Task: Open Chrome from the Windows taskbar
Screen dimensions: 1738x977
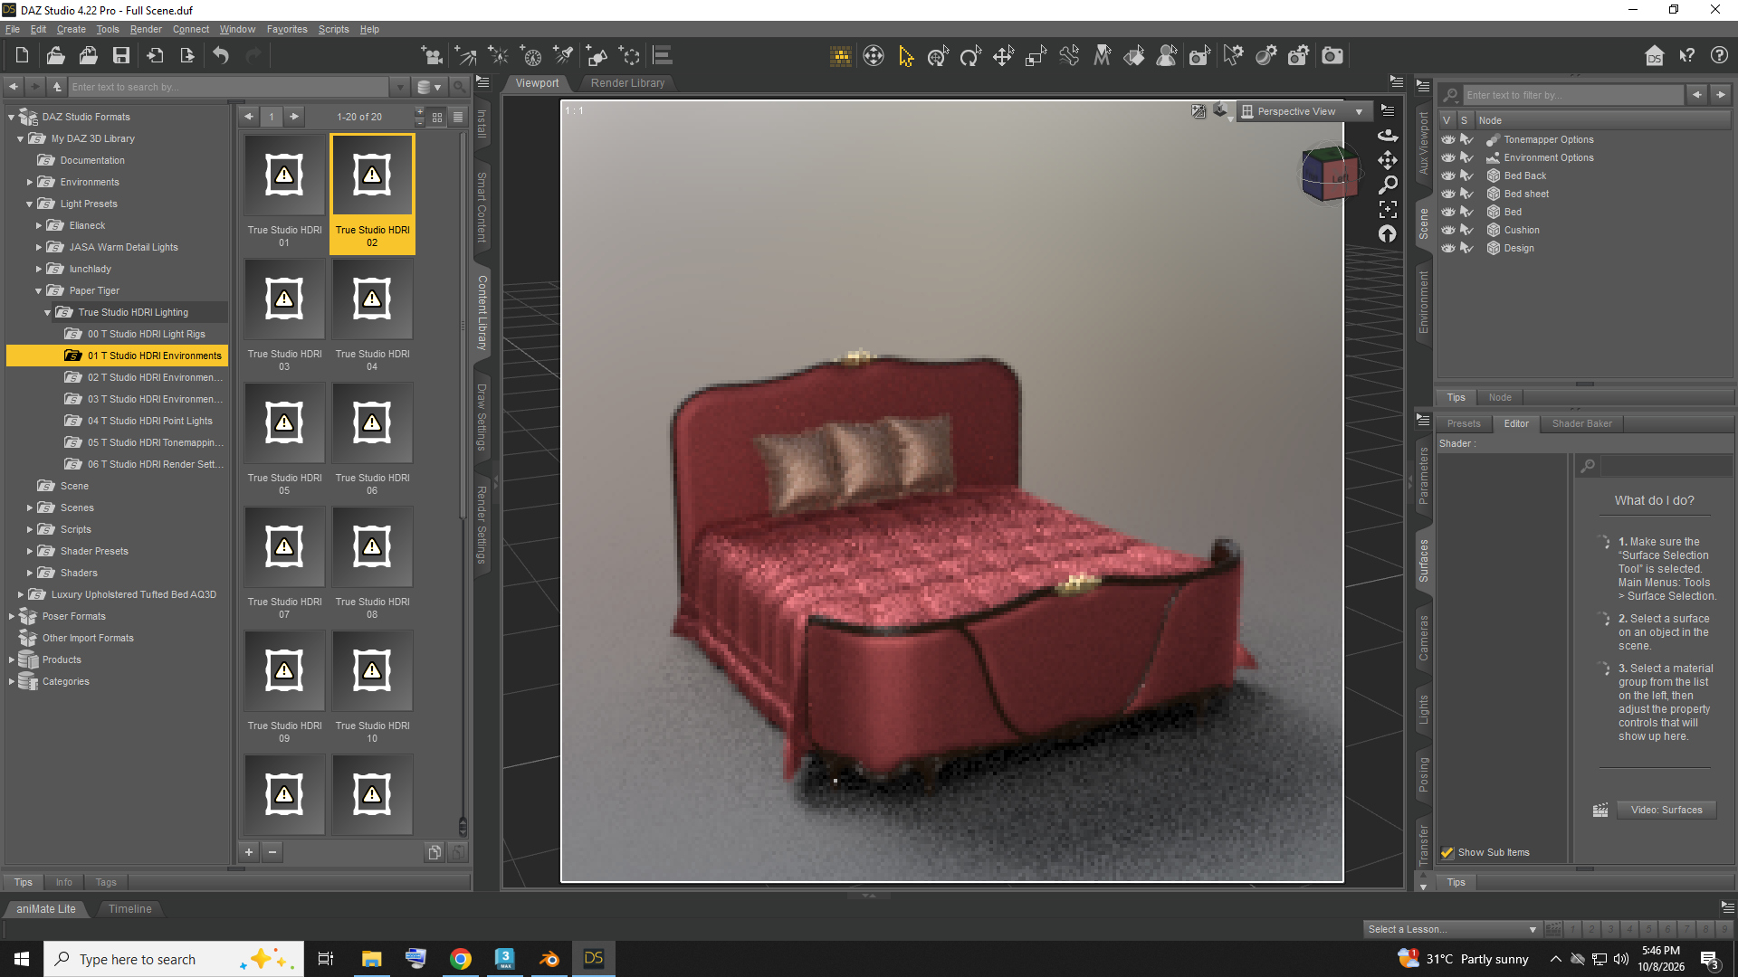Action: 461,959
